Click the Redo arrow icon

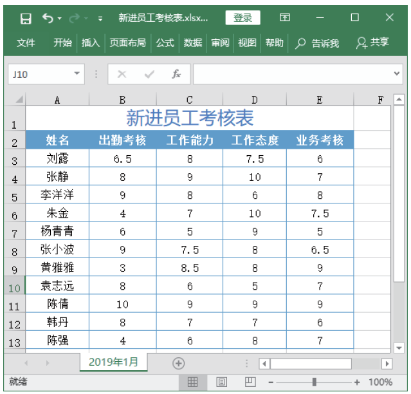(x=74, y=19)
